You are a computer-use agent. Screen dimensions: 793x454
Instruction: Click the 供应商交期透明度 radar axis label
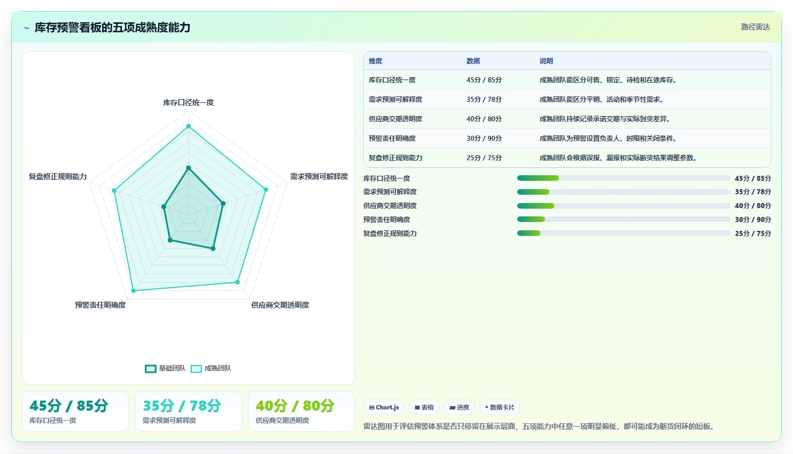coord(280,305)
